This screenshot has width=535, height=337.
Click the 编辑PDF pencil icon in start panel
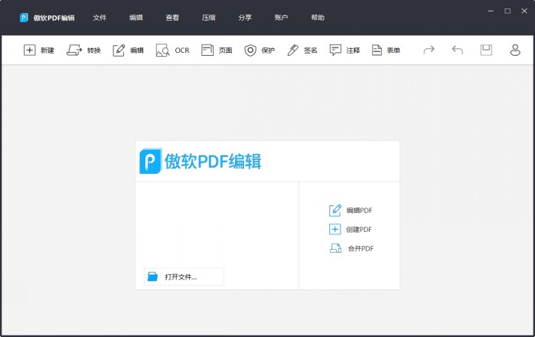(x=334, y=211)
